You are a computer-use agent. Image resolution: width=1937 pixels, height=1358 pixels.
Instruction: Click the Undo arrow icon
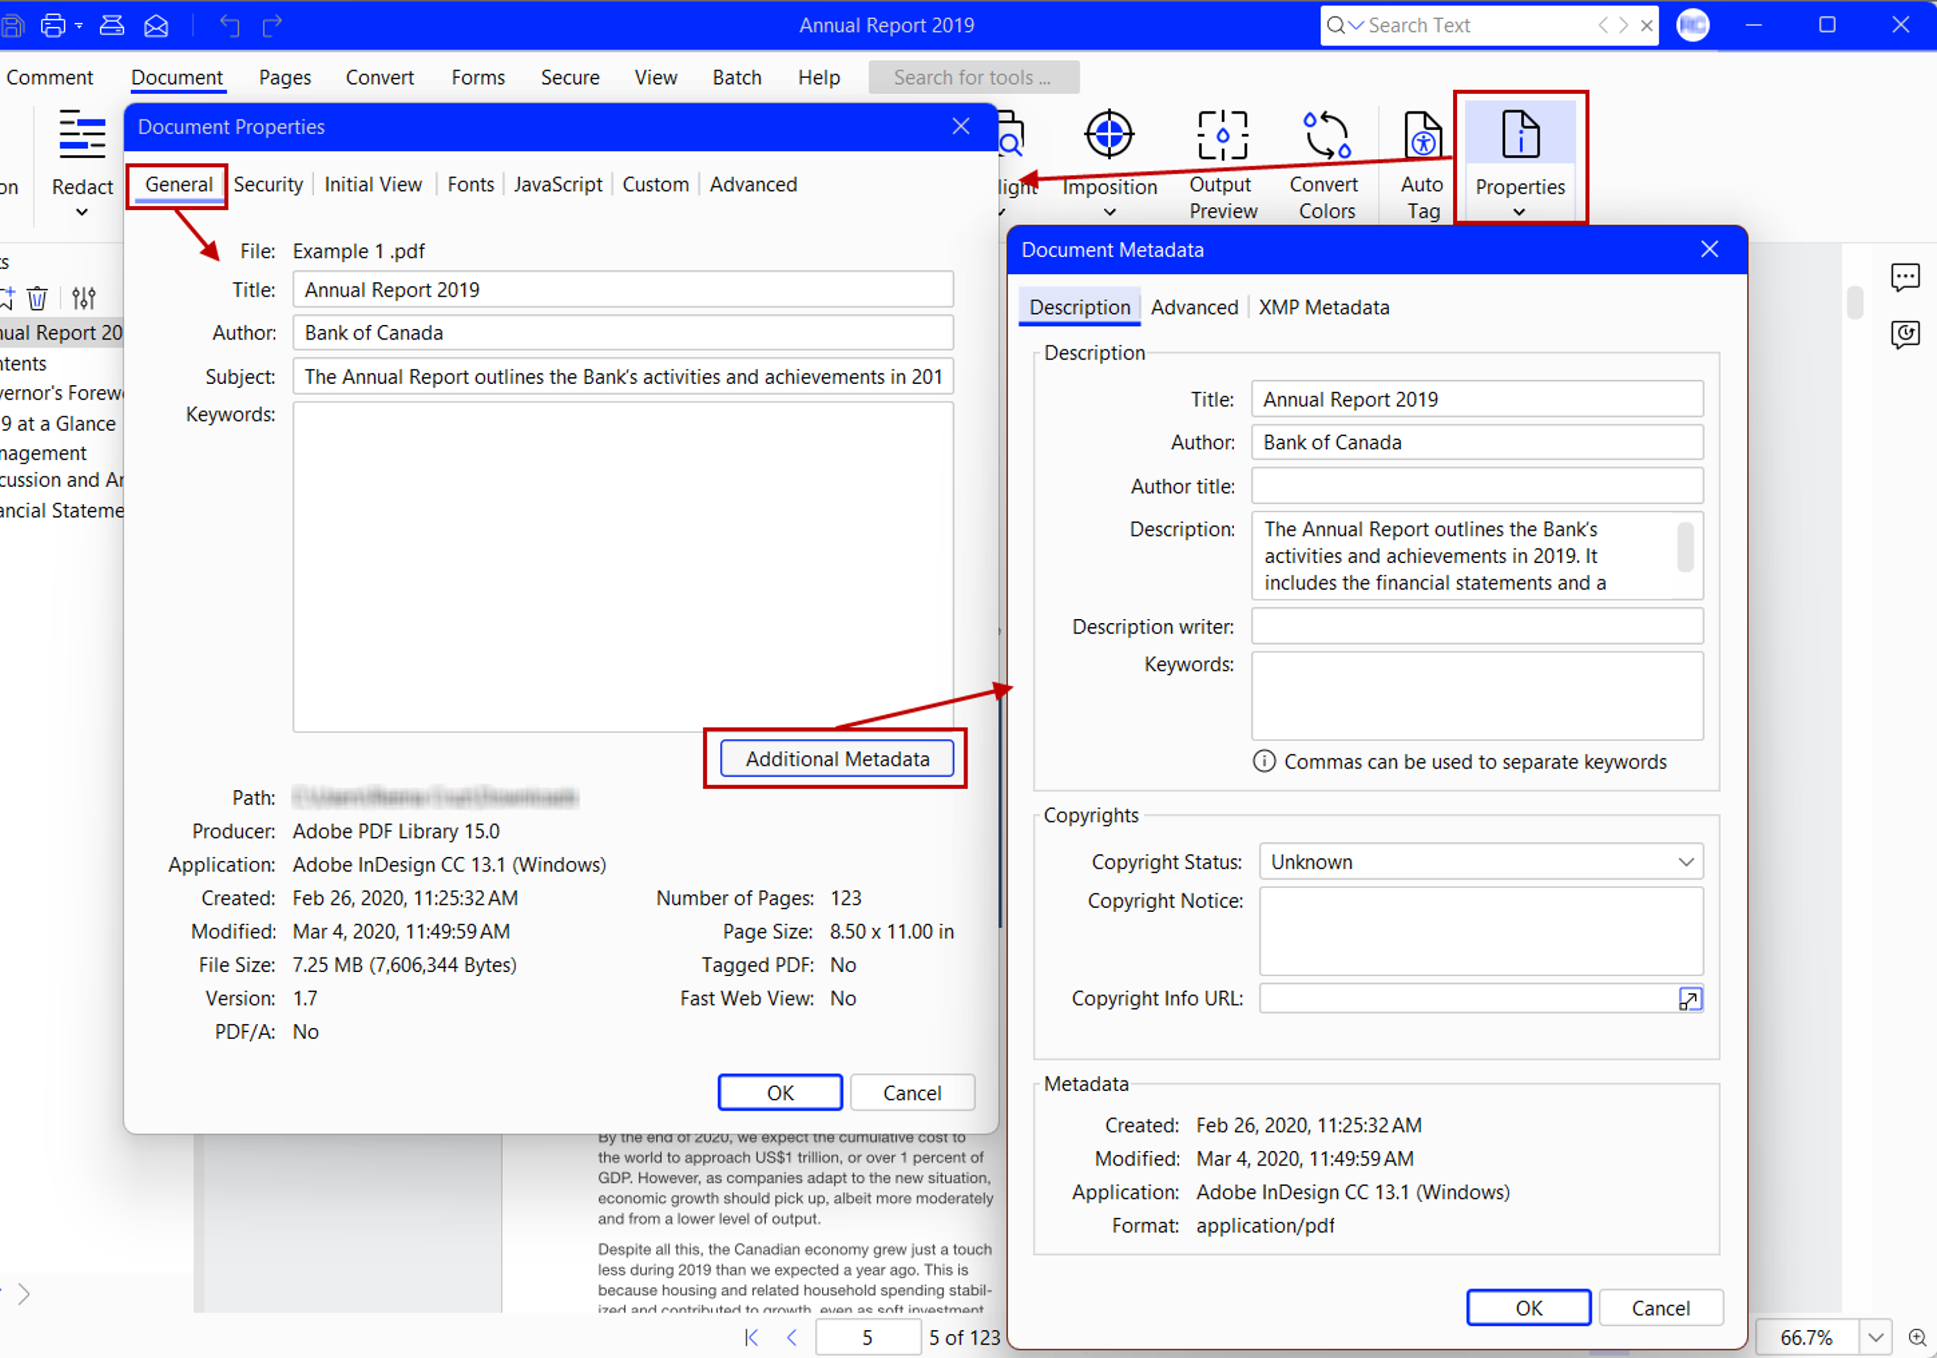pyautogui.click(x=230, y=25)
